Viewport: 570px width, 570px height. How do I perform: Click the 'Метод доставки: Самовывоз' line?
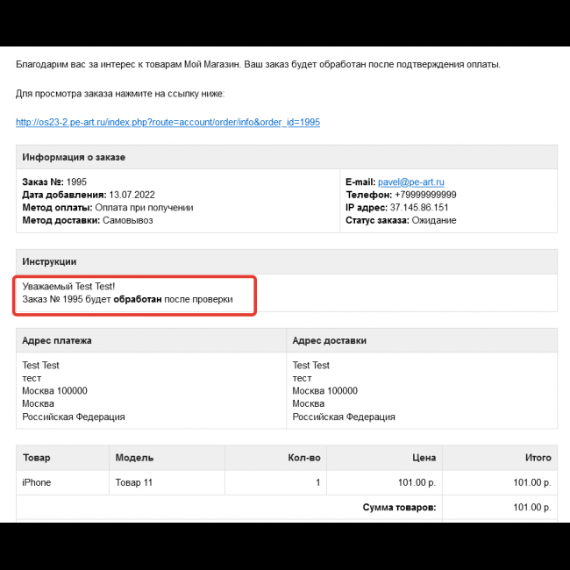coord(86,221)
